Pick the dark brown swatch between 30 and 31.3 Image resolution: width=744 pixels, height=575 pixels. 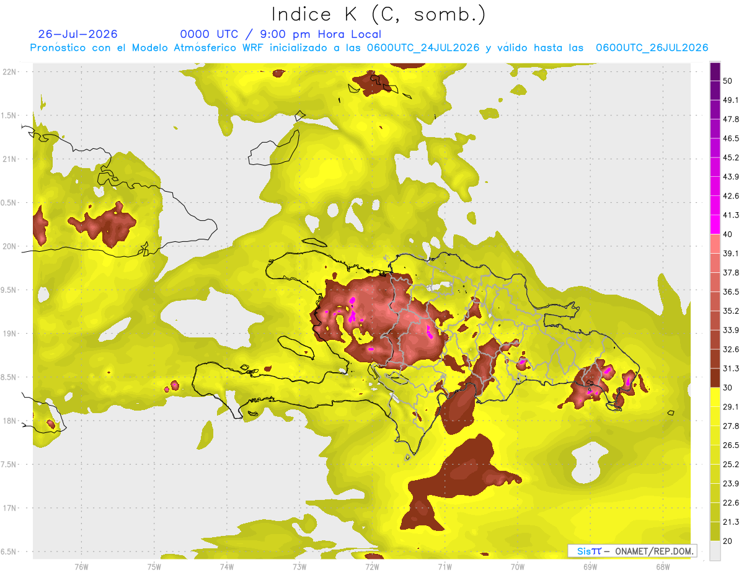coord(715,378)
